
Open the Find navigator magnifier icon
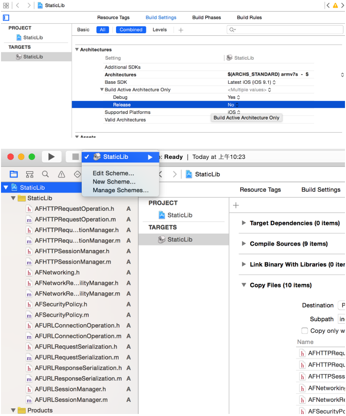click(x=45, y=174)
